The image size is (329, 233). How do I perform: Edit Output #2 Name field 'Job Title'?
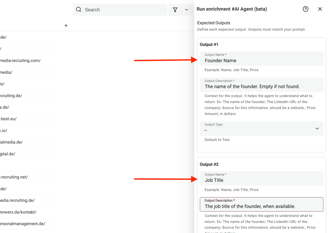pos(262,178)
